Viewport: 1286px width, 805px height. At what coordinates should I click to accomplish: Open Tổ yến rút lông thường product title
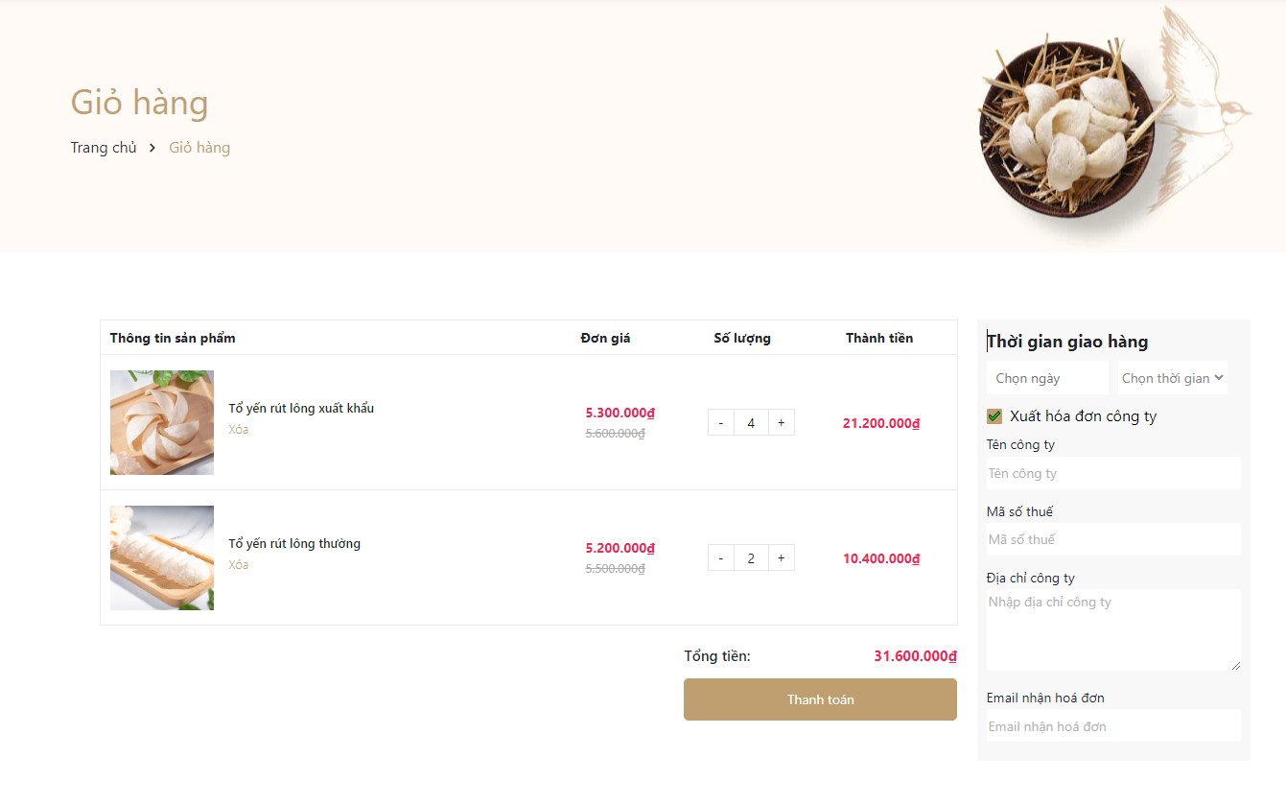pos(294,544)
